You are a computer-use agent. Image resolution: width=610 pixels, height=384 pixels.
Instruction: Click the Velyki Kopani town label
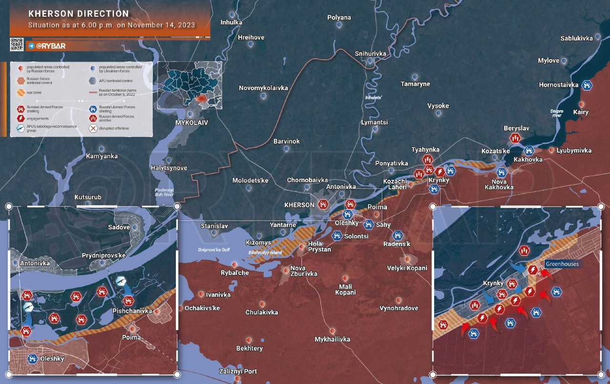pos(407,268)
